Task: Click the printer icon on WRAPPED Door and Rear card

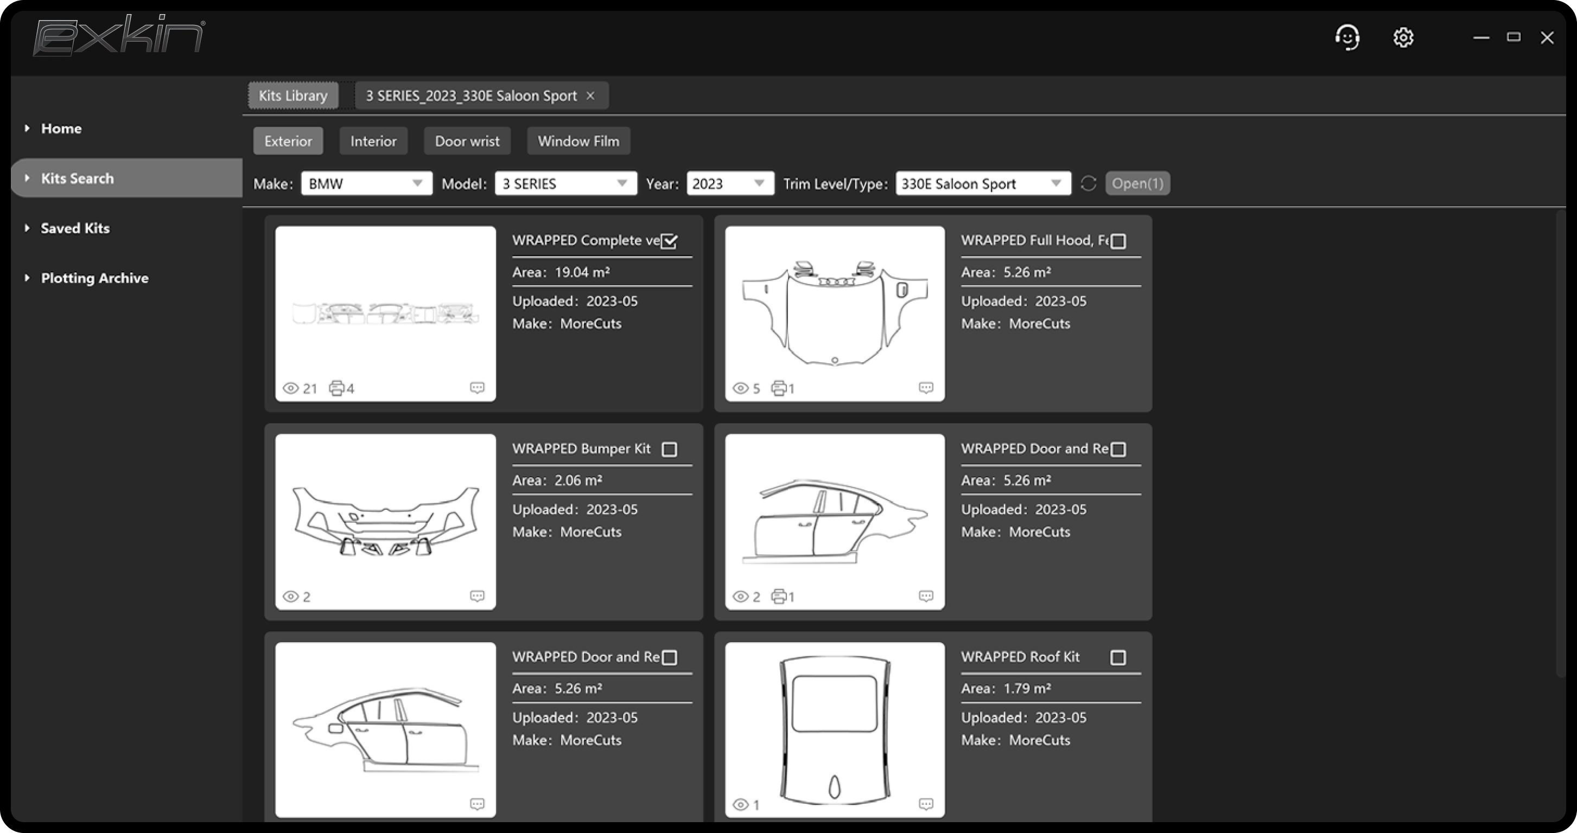Action: tap(779, 595)
